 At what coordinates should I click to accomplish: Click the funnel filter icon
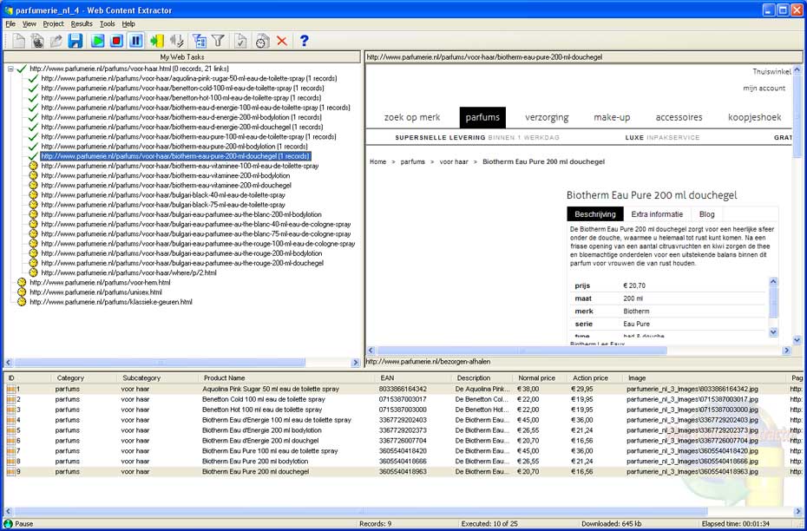click(218, 41)
